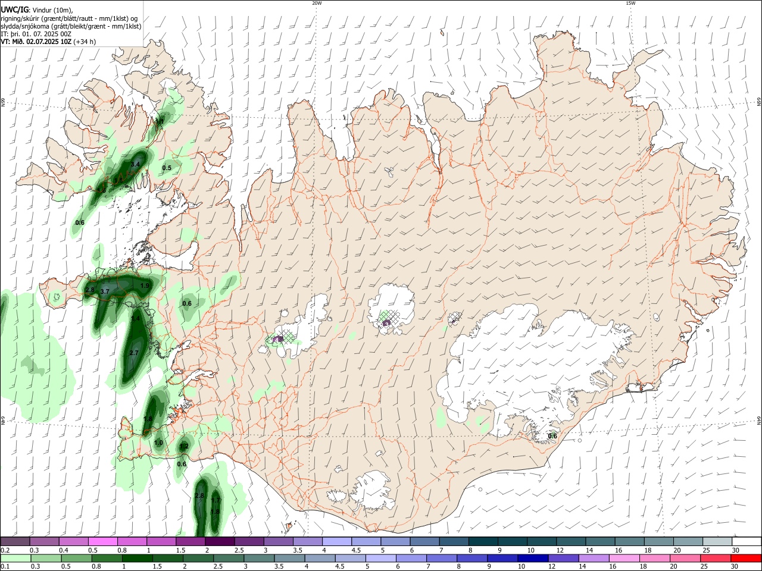Select the '0.5' precipitation label on the map
Viewport: 762px width, 571px height.
click(167, 168)
